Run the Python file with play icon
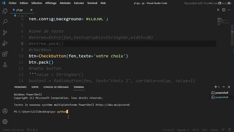234x132 pixels. click(218, 10)
